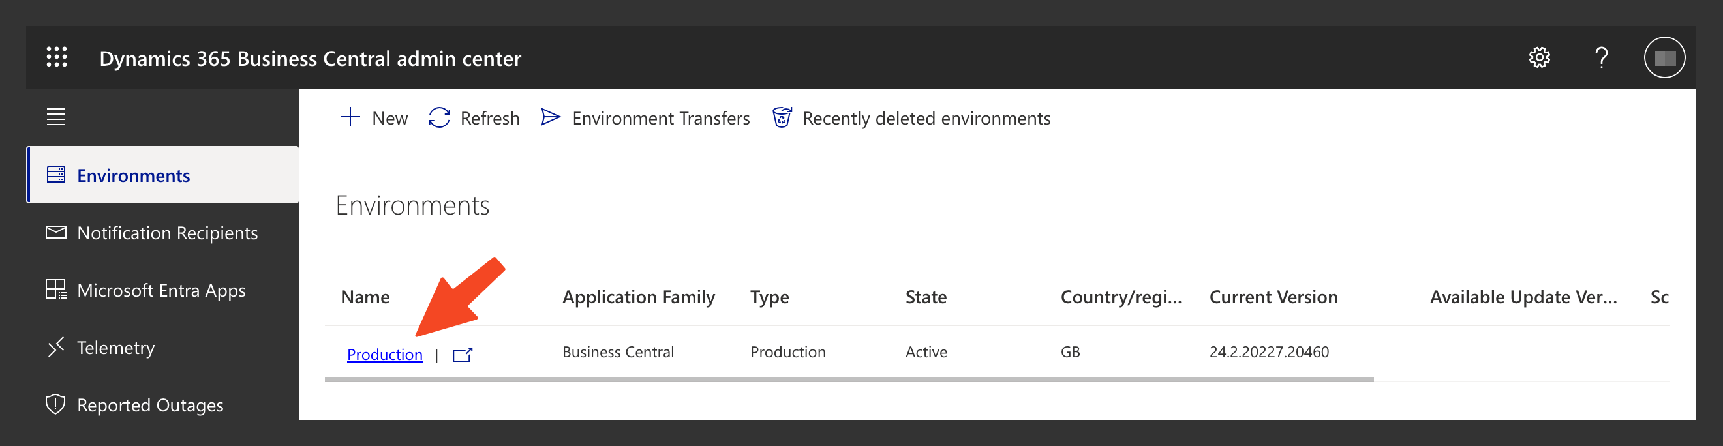Screen dimensions: 1723x446
Task: Refresh the environments list
Action: coord(474,117)
